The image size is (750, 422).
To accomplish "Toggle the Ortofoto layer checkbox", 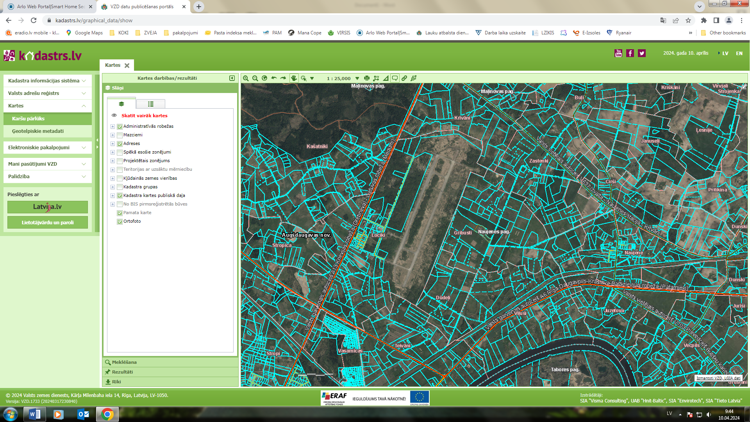I will [x=120, y=222].
